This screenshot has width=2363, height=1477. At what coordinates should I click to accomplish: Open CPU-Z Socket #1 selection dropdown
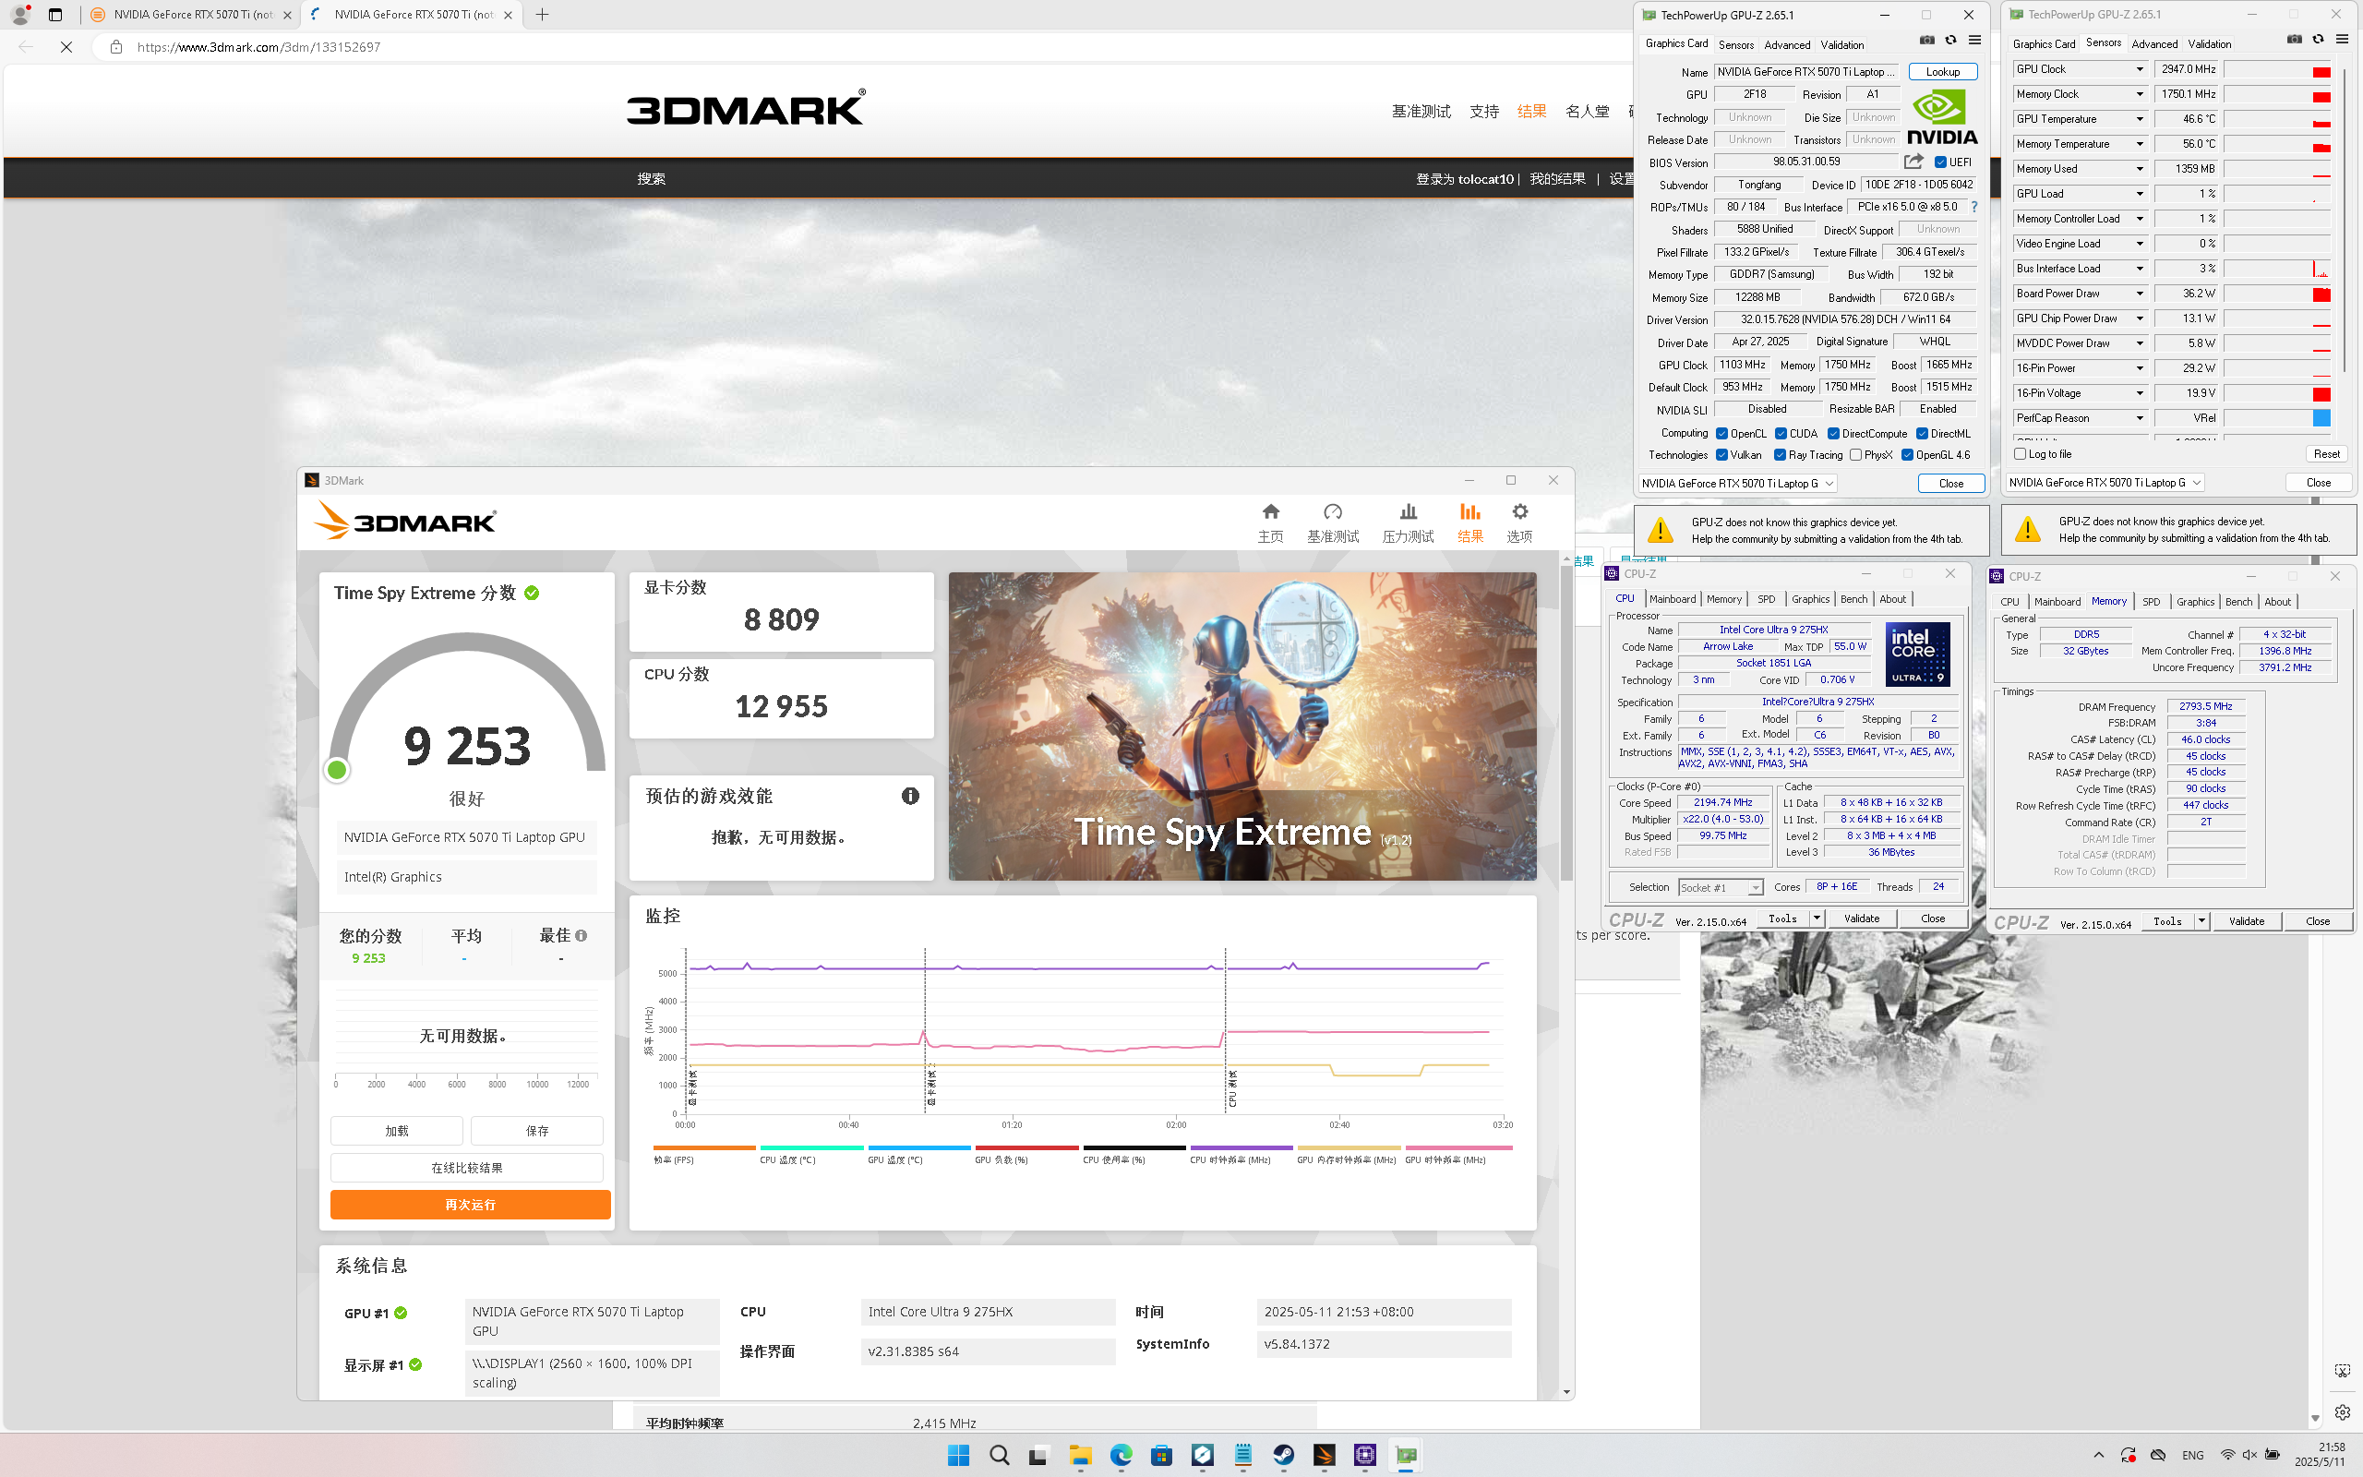coord(1720,887)
